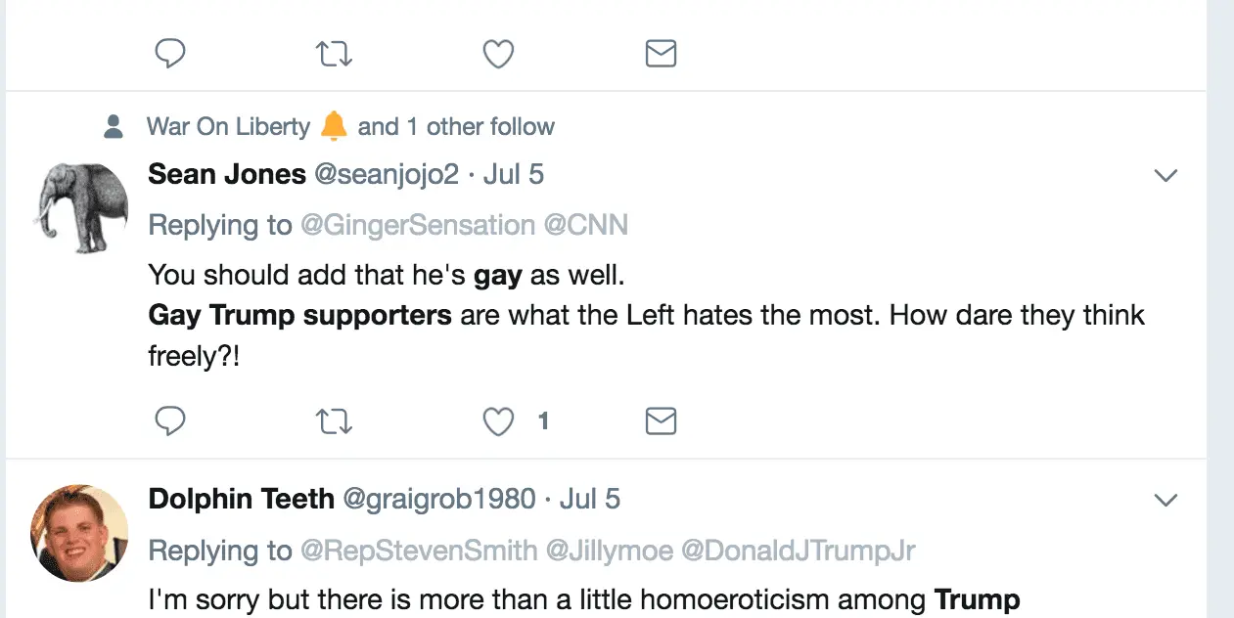Visit the @RepStevenSmith profile link
Image resolution: width=1234 pixels, height=618 pixels.
tap(419, 551)
